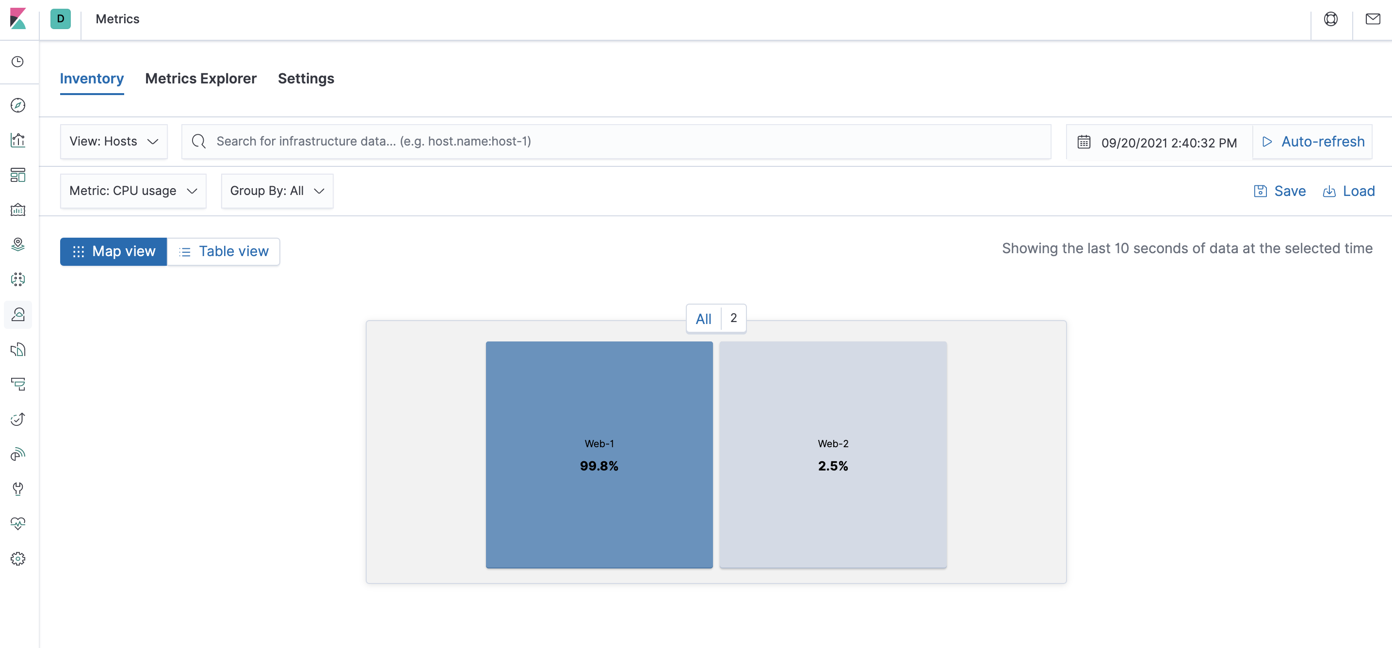Open APM icon in sidebar

18,384
